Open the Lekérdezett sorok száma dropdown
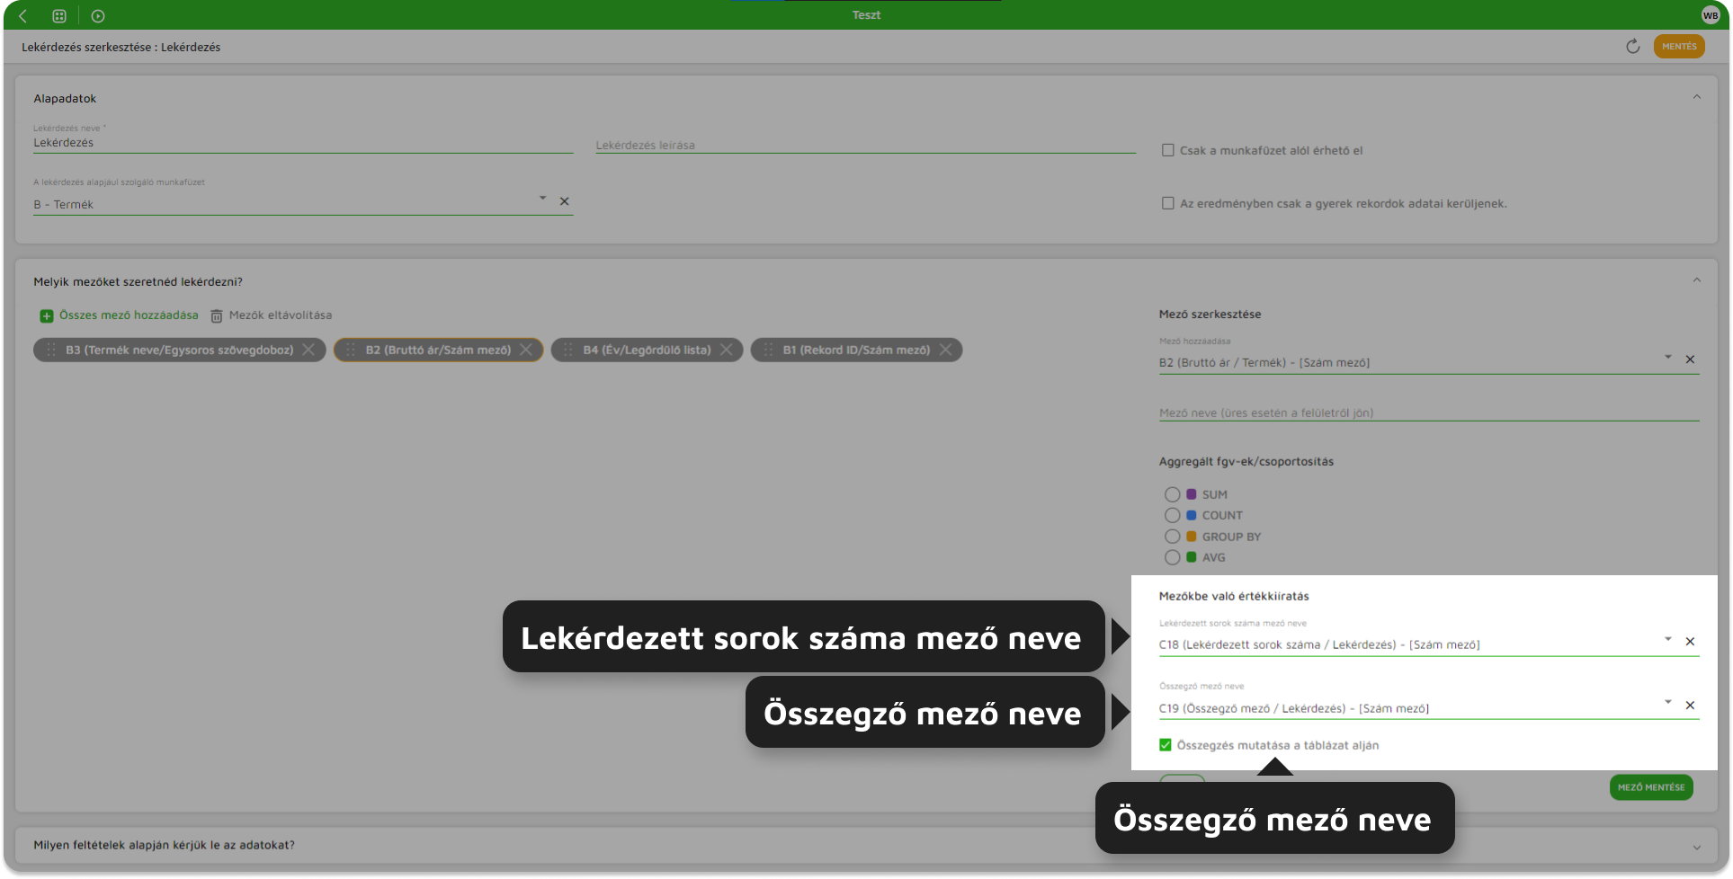Image resolution: width=1733 pixels, height=879 pixels. tap(1667, 640)
